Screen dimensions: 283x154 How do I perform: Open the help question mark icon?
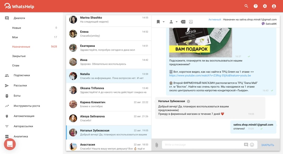click(256, 6)
